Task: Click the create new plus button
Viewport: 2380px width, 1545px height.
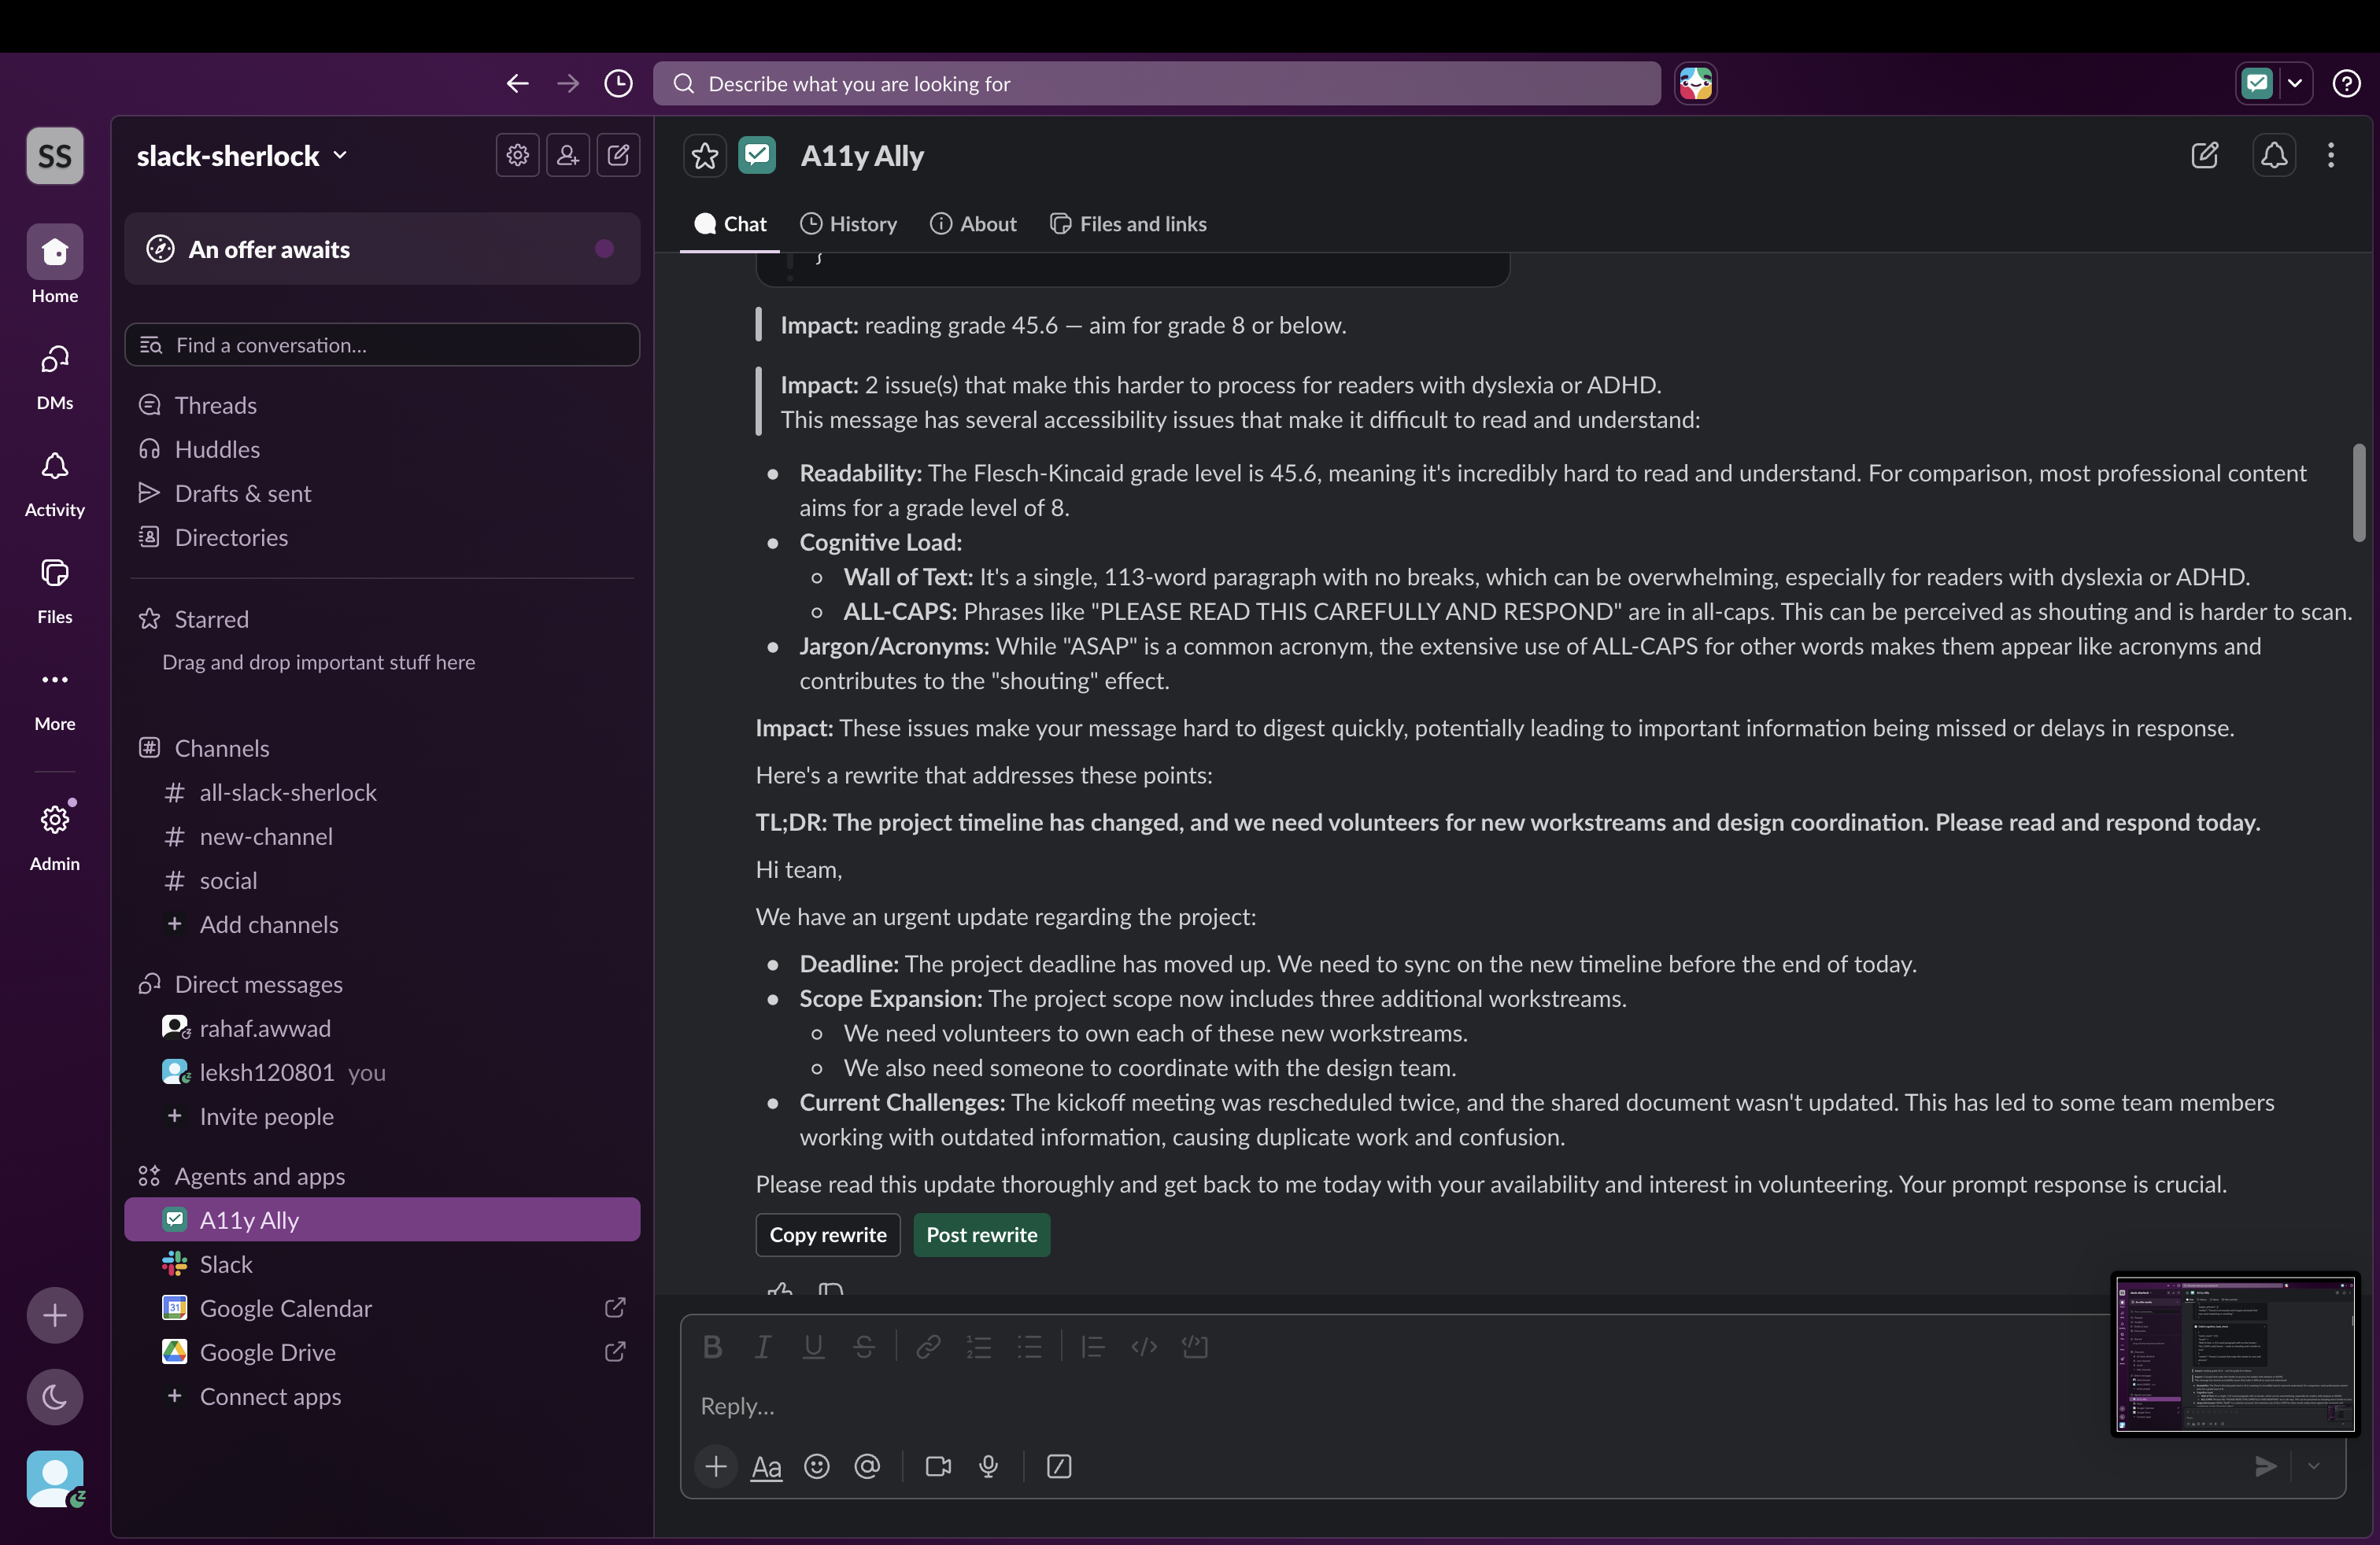Action: click(x=55, y=1315)
